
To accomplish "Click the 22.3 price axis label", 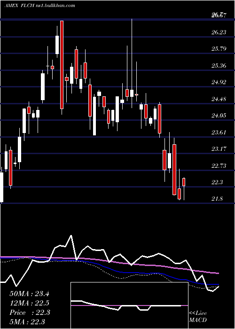I will tap(217, 182).
